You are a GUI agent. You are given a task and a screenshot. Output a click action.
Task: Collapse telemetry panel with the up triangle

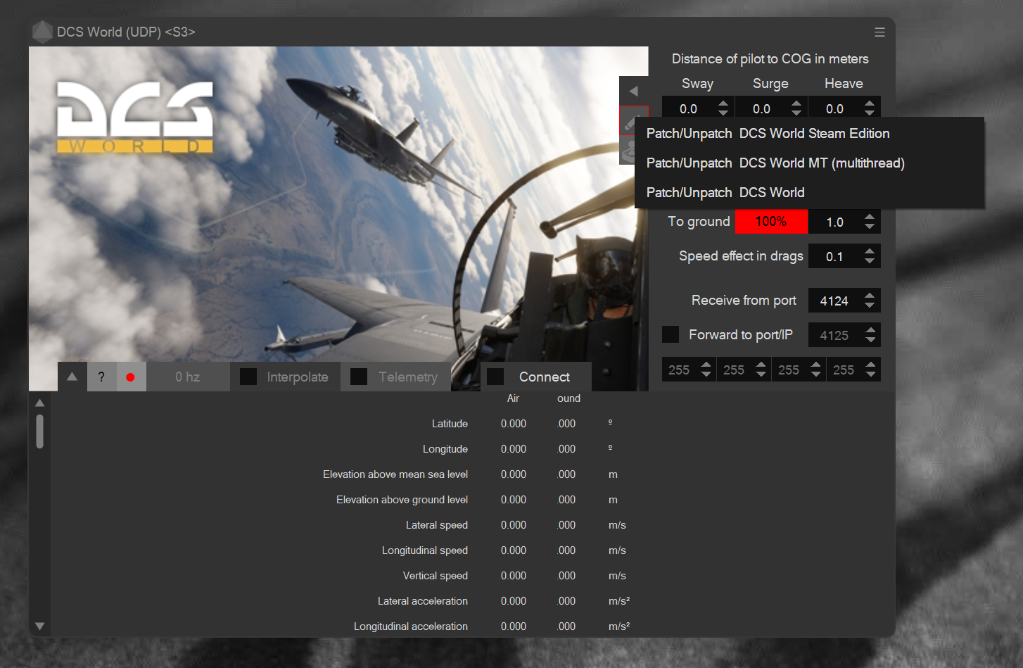(x=72, y=377)
